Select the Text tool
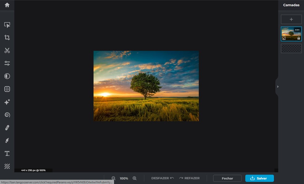 click(x=7, y=153)
